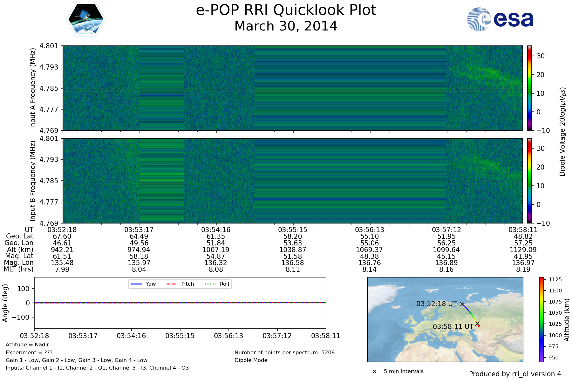Click the 03:52:18 UT start marker on map

point(462,304)
